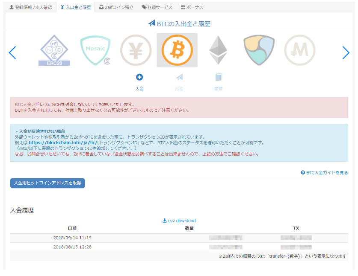Show previous currencies with left arrow
Viewport: 358px width, 276px height.
(12, 52)
